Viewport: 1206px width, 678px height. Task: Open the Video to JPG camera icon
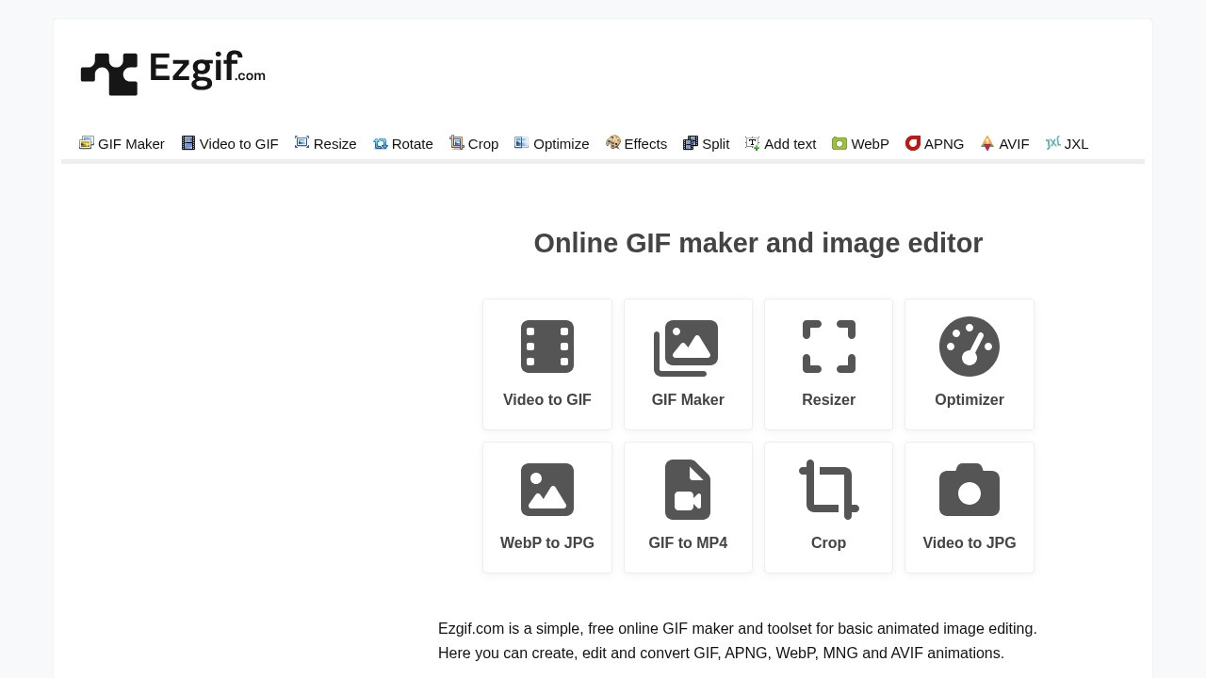click(969, 491)
